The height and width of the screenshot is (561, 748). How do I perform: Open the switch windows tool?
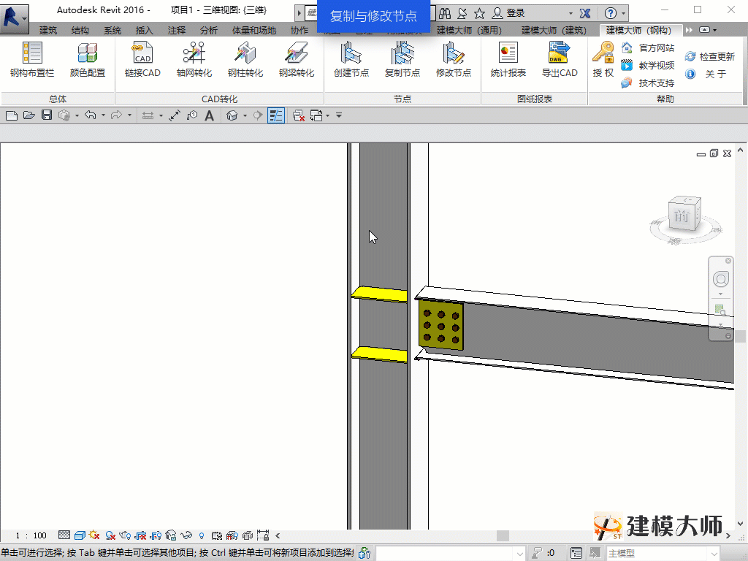(316, 115)
